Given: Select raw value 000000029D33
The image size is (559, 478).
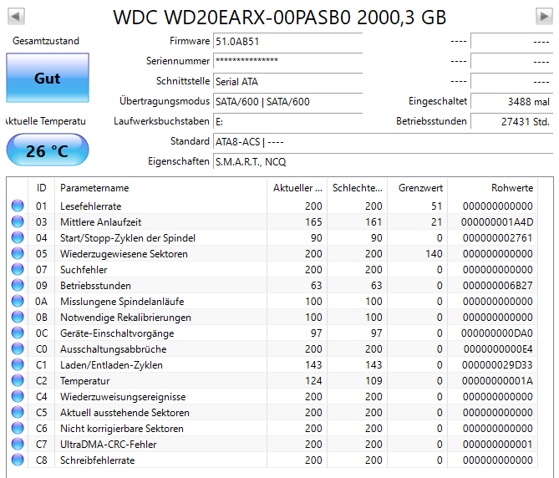Looking at the screenshot, I should pos(497,365).
